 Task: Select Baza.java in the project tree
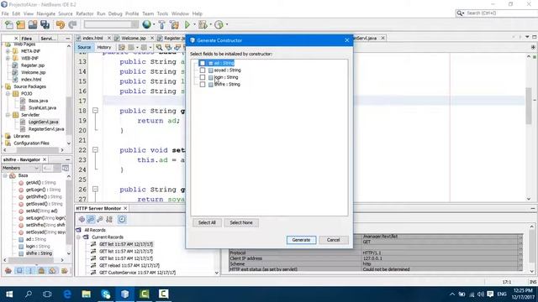pos(38,101)
